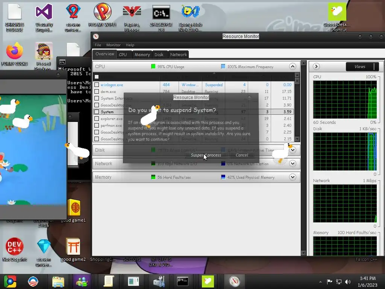The height and width of the screenshot is (289, 385).
Task: Open the Papers, Please desktop shortcut
Action: [x=132, y=17]
